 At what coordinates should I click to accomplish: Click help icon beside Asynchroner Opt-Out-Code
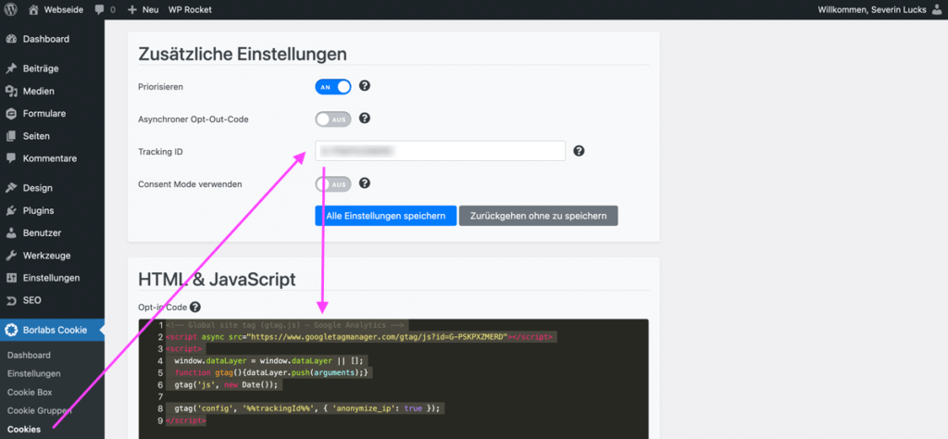click(365, 119)
